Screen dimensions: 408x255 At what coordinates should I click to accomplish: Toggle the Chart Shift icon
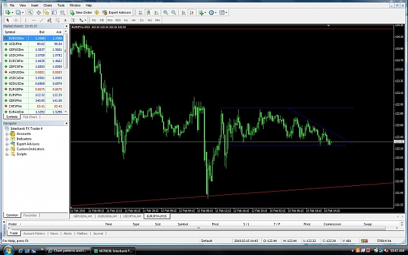click(x=191, y=12)
